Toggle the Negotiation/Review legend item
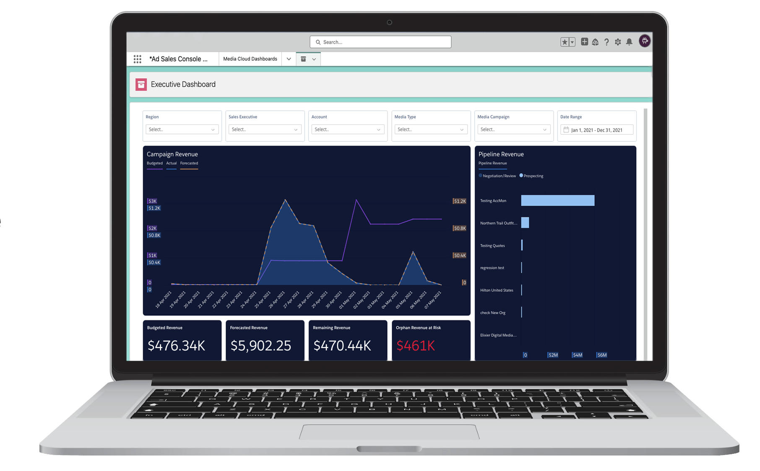 point(497,176)
